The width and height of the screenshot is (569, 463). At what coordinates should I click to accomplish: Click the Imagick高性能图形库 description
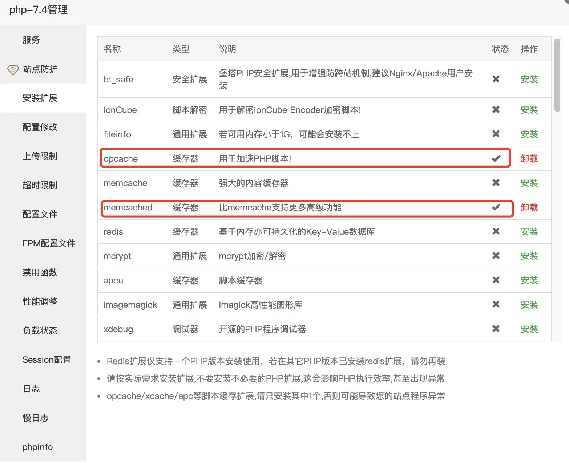pos(261,305)
